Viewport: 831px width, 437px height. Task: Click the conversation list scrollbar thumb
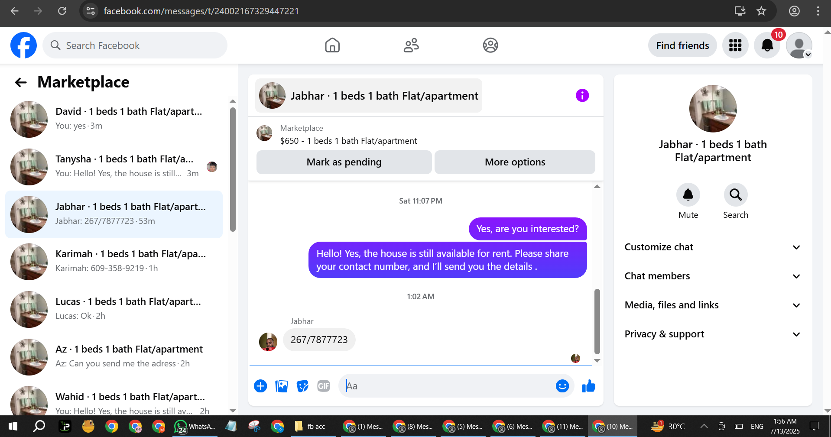click(x=233, y=169)
